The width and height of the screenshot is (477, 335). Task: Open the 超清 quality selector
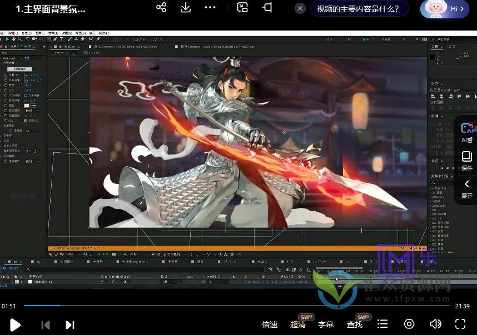299,324
